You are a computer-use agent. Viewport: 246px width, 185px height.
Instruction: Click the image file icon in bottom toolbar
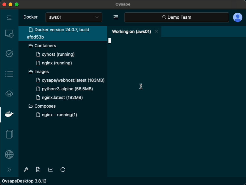pyautogui.click(x=38, y=170)
